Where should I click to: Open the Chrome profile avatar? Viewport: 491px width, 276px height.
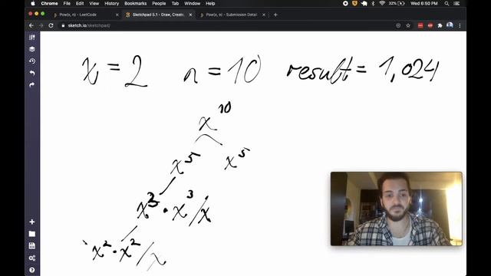click(x=450, y=25)
